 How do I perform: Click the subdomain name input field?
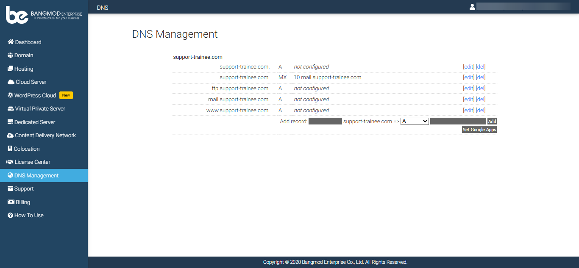pos(325,122)
